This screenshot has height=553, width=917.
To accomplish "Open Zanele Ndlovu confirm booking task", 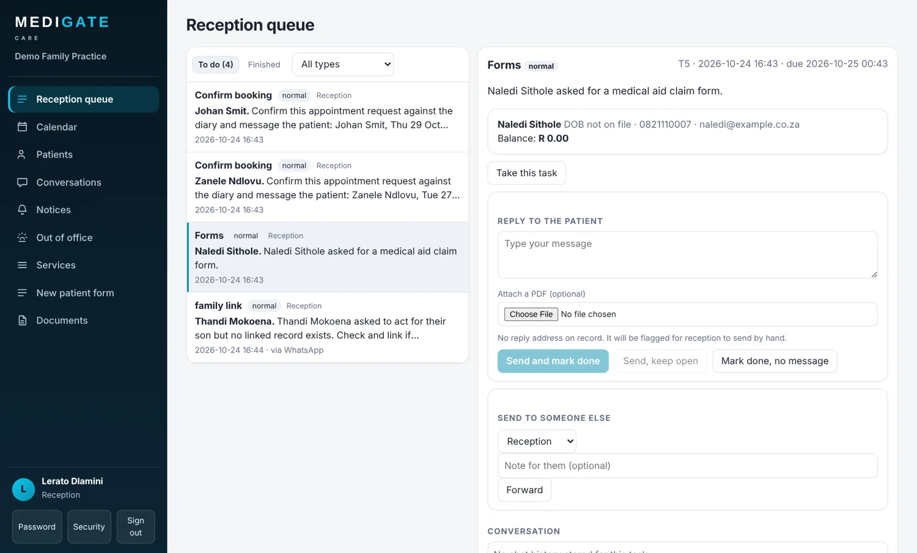I will (328, 187).
